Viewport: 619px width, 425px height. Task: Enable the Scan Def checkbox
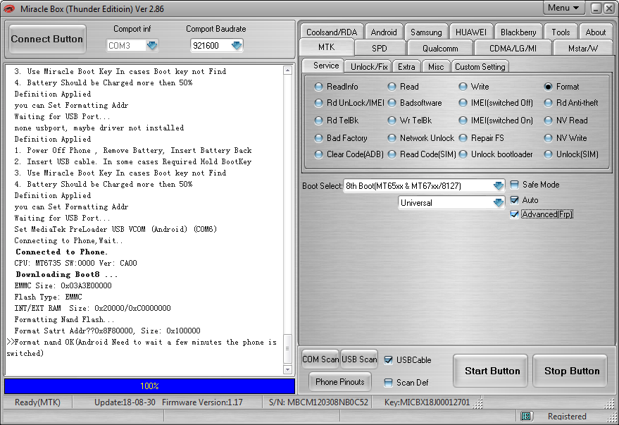pos(389,382)
